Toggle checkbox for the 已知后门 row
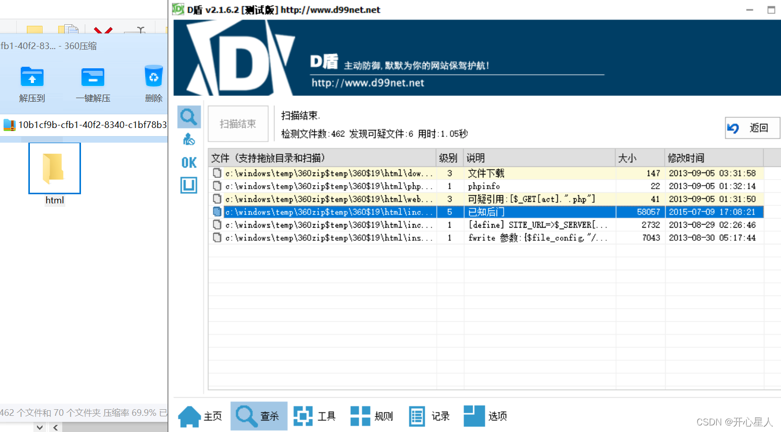The width and height of the screenshot is (781, 432). (x=217, y=211)
